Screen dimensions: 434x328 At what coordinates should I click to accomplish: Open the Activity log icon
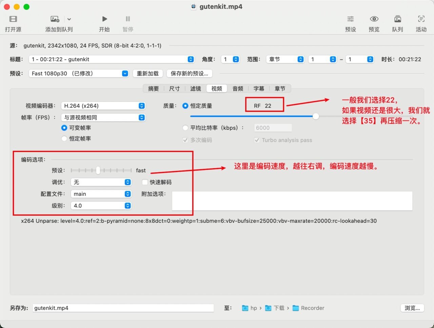(x=421, y=19)
